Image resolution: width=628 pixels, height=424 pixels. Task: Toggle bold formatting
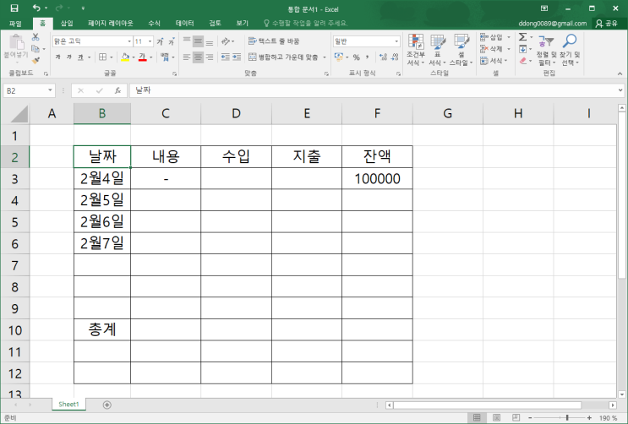coord(58,57)
